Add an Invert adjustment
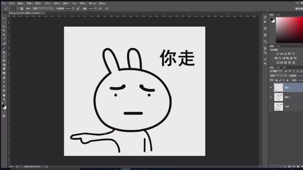 pyautogui.click(x=278, y=62)
